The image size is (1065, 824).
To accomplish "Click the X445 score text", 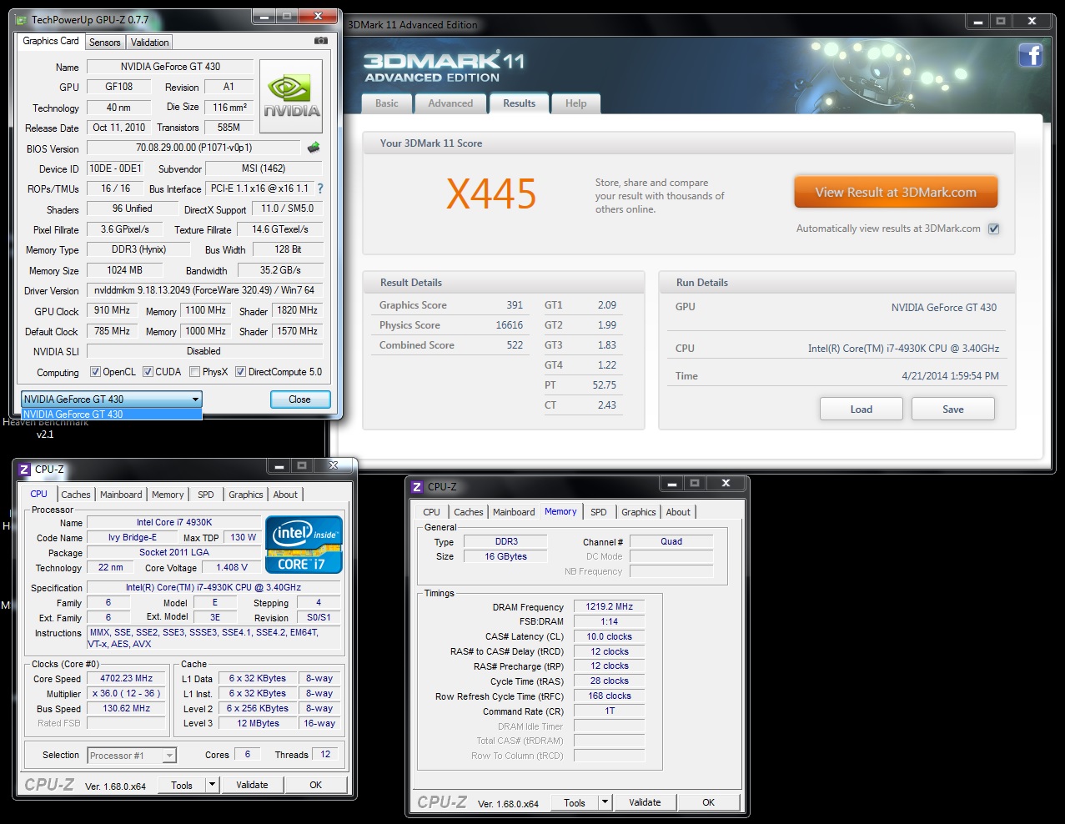I will point(491,194).
